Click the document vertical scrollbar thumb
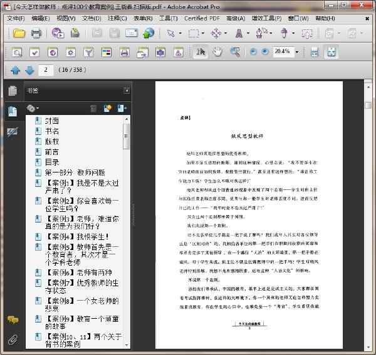Image resolution: width=376 pixels, height=355 pixels. click(x=368, y=105)
